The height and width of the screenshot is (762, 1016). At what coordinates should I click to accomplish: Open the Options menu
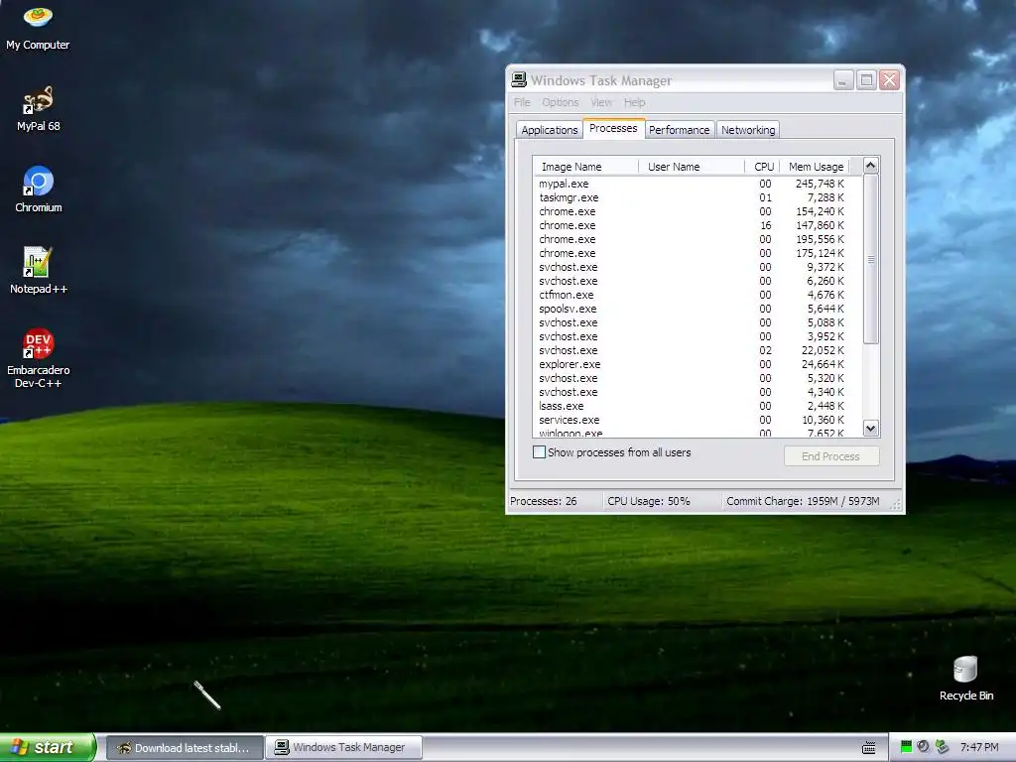(x=561, y=102)
